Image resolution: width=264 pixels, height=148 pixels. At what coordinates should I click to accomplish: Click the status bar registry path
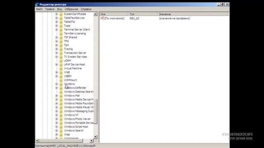[x=65, y=146]
